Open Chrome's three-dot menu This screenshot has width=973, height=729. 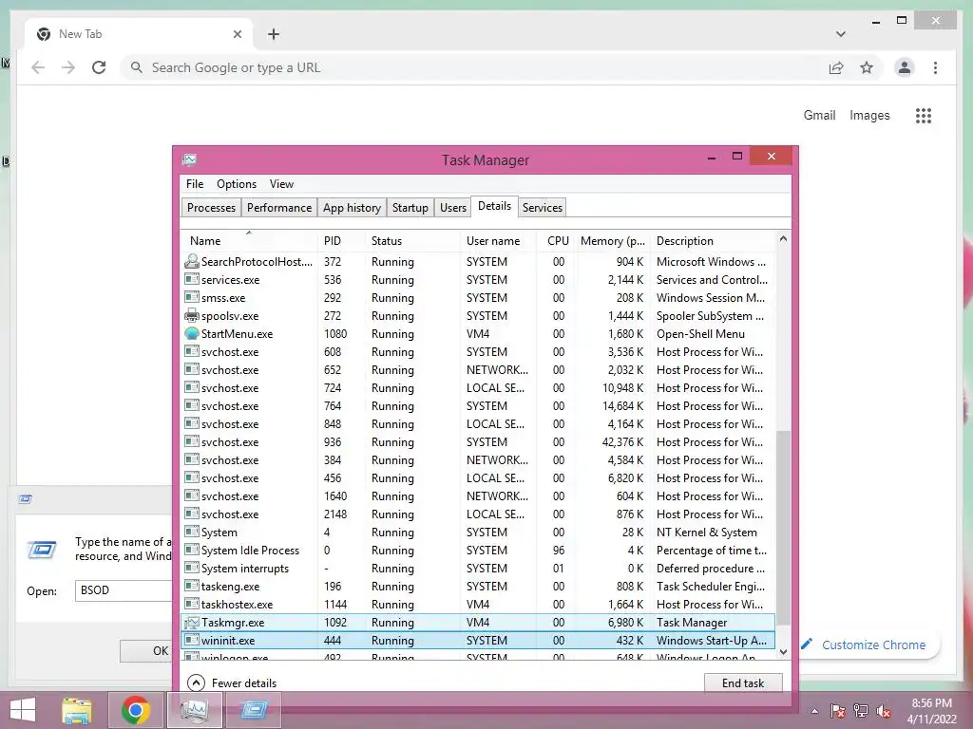coord(935,67)
